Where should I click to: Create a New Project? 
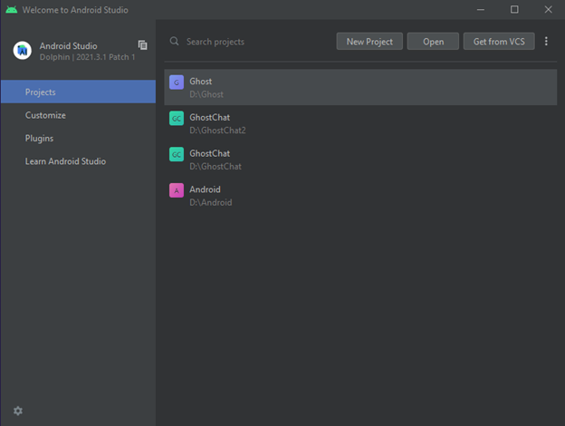tap(369, 42)
